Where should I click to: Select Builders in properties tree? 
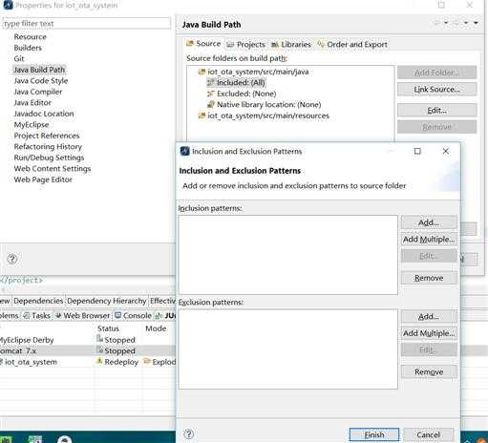tap(28, 48)
